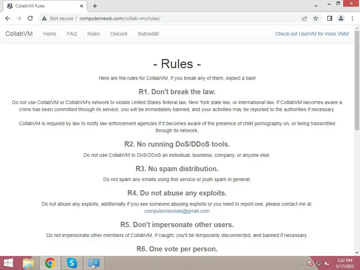Reload the CollabVM Rules page

30,18
